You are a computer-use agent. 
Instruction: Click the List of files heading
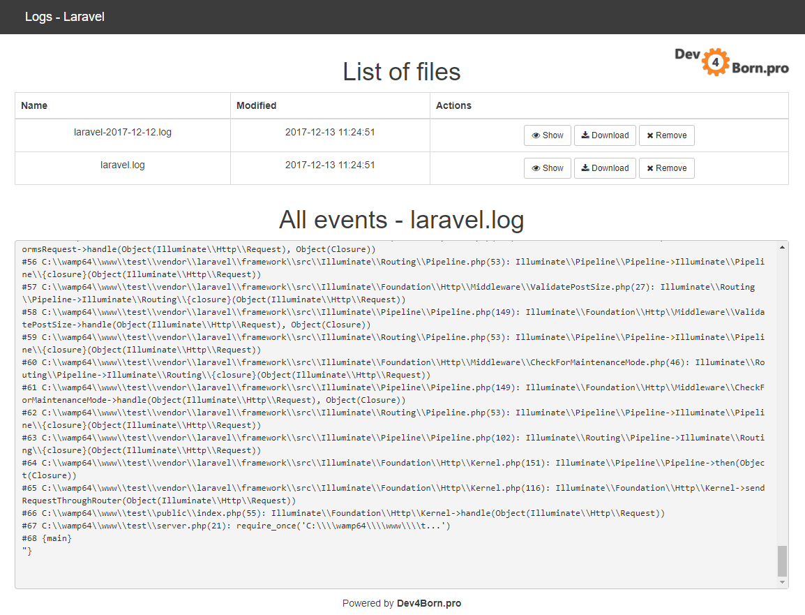click(402, 72)
